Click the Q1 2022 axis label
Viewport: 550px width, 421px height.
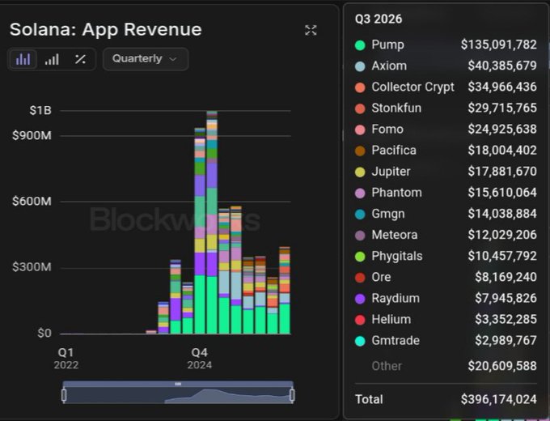click(66, 359)
